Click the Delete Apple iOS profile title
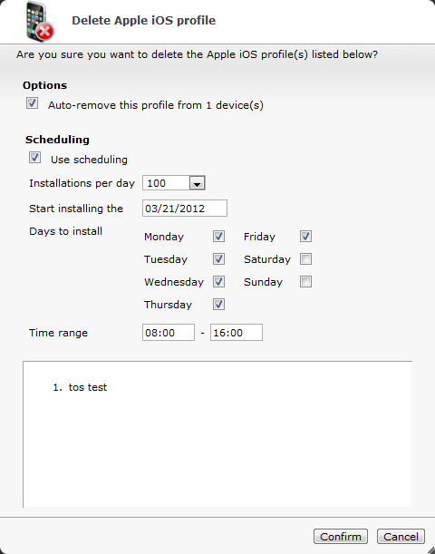This screenshot has height=554, width=435. point(144,21)
